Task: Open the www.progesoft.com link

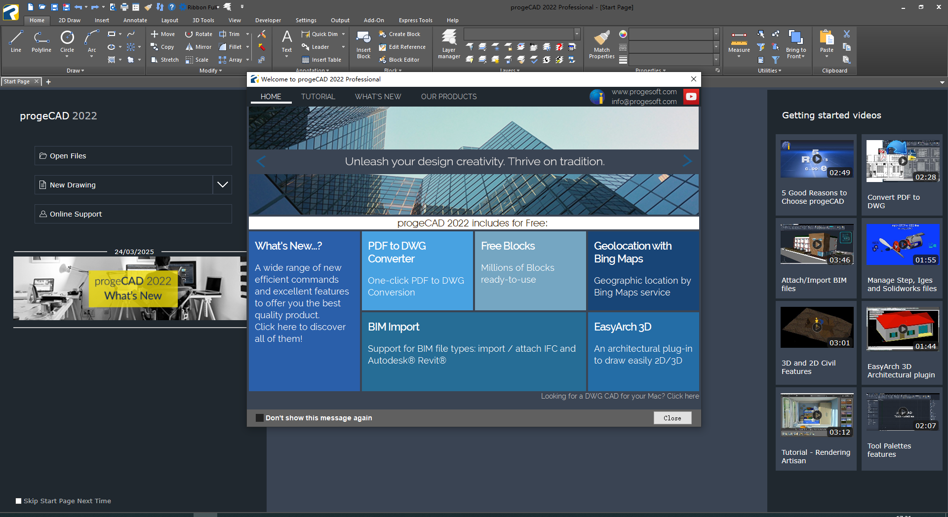Action: [x=644, y=92]
